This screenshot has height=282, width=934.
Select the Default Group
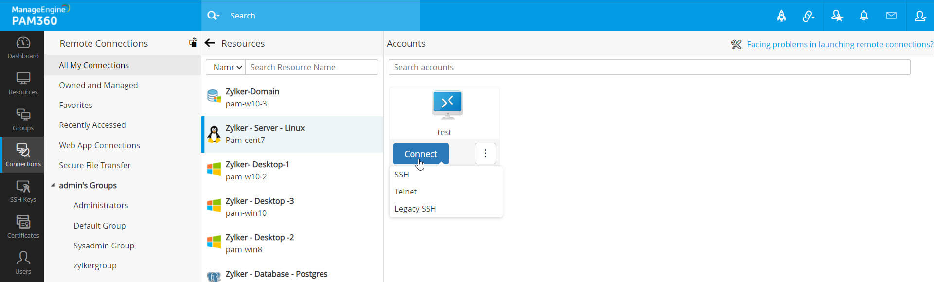click(100, 226)
